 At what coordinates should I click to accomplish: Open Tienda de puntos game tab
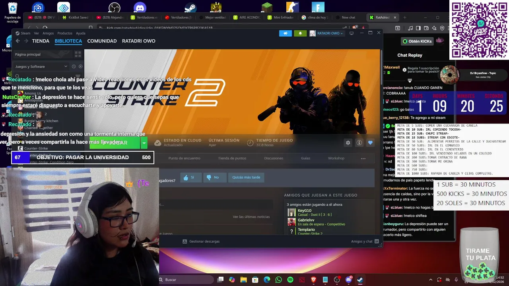pyautogui.click(x=232, y=158)
